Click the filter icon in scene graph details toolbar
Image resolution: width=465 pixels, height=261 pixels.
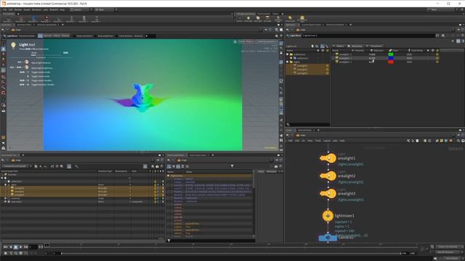[x=232, y=166]
